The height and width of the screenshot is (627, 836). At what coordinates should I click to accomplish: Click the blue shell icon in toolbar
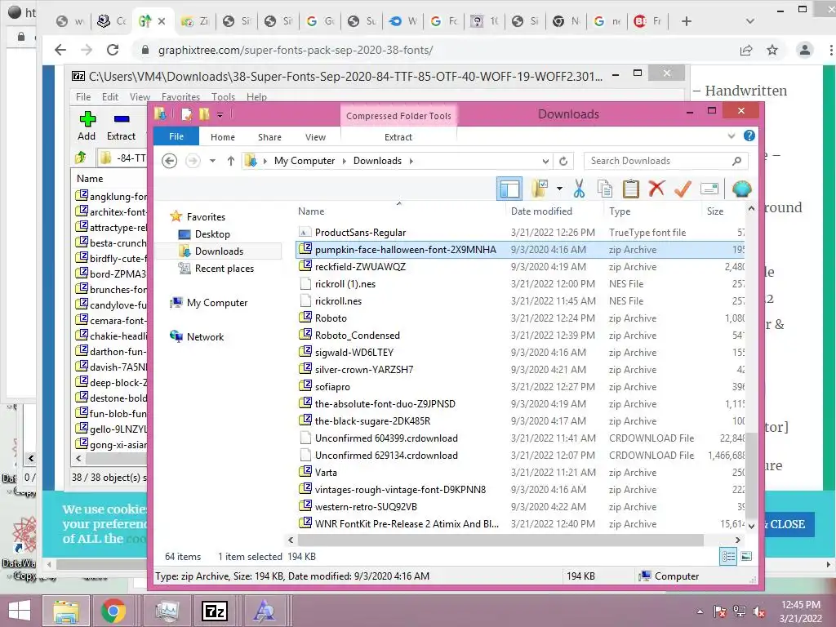tap(741, 189)
